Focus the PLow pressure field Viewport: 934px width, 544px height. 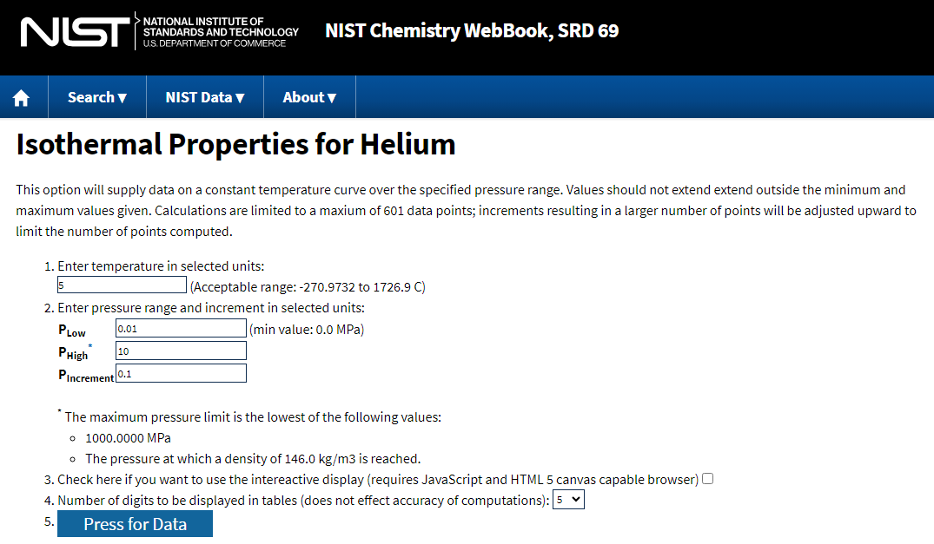pos(181,328)
